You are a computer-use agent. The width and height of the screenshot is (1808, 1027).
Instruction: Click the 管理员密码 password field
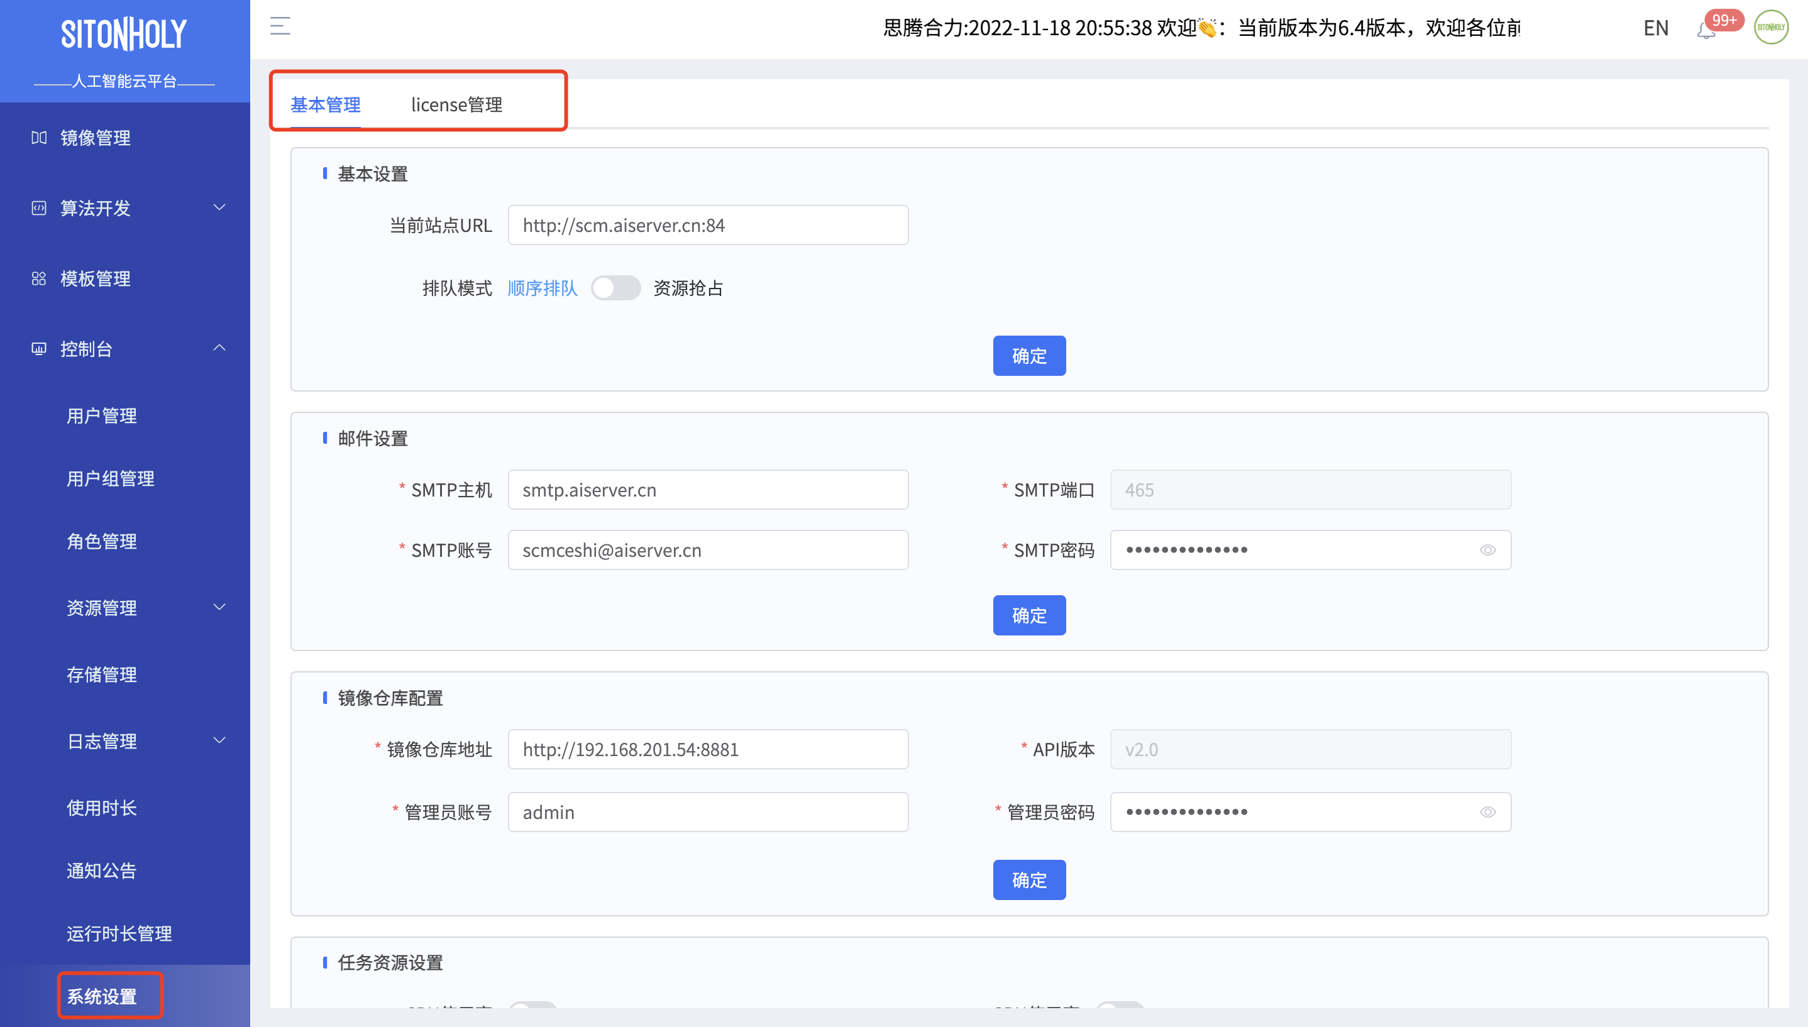(1311, 812)
